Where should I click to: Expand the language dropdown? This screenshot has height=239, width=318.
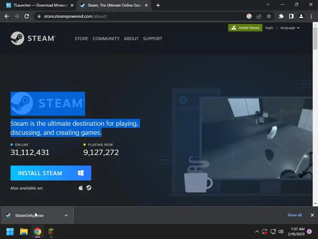point(290,28)
